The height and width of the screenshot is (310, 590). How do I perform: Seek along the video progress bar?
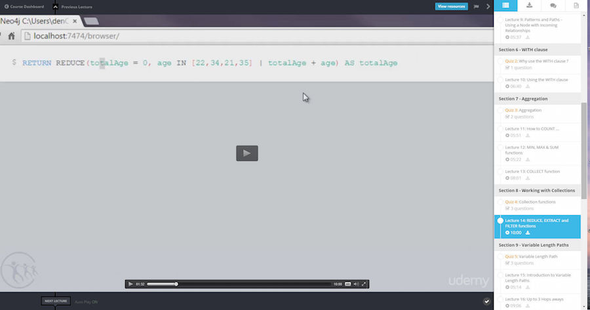239,284
